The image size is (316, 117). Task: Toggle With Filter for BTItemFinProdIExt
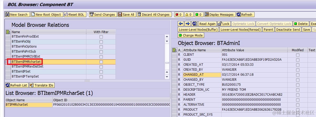(x=101, y=37)
